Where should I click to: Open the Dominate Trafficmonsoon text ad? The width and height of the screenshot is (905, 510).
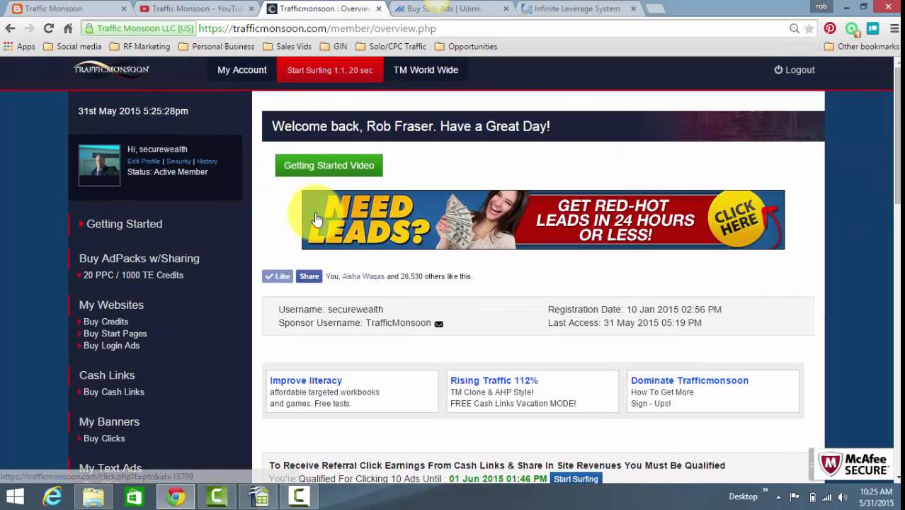point(690,380)
